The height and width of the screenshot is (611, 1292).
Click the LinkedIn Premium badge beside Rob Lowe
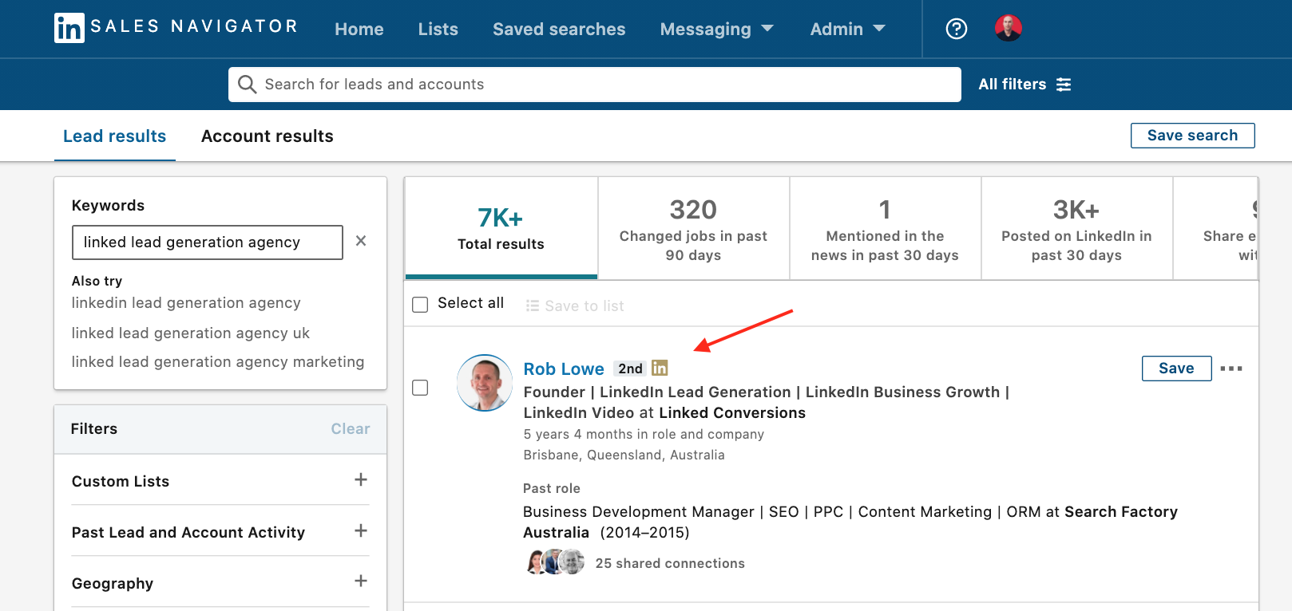[x=660, y=368]
